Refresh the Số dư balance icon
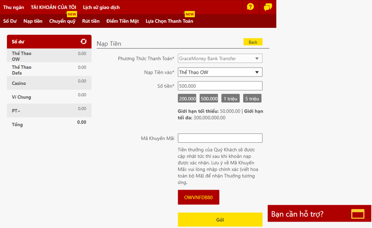 coord(83,42)
